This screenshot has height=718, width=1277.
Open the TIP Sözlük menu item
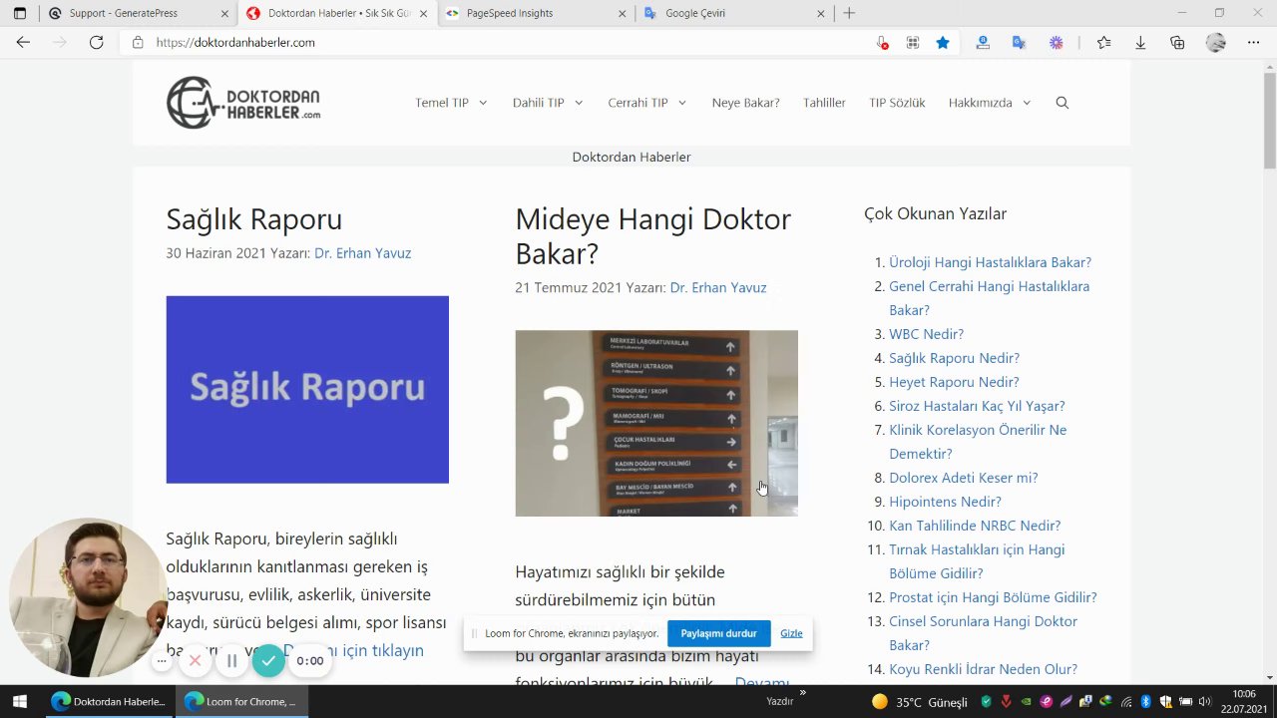tap(897, 103)
